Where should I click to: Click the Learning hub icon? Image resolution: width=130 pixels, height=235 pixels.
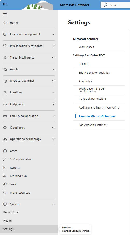pyautogui.click(x=5, y=176)
